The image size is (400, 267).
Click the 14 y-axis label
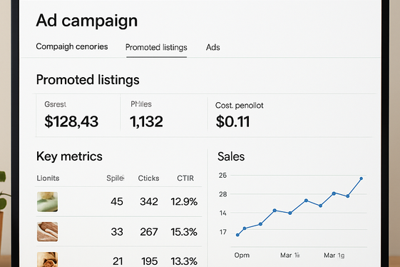tap(223, 213)
